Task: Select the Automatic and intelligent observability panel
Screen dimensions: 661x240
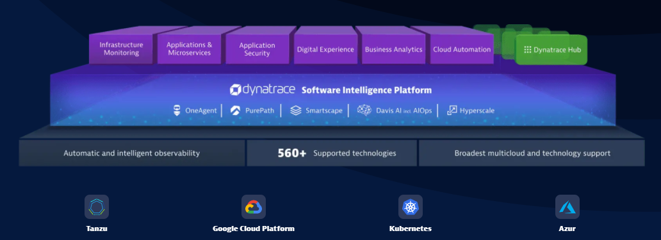Action: pos(131,153)
